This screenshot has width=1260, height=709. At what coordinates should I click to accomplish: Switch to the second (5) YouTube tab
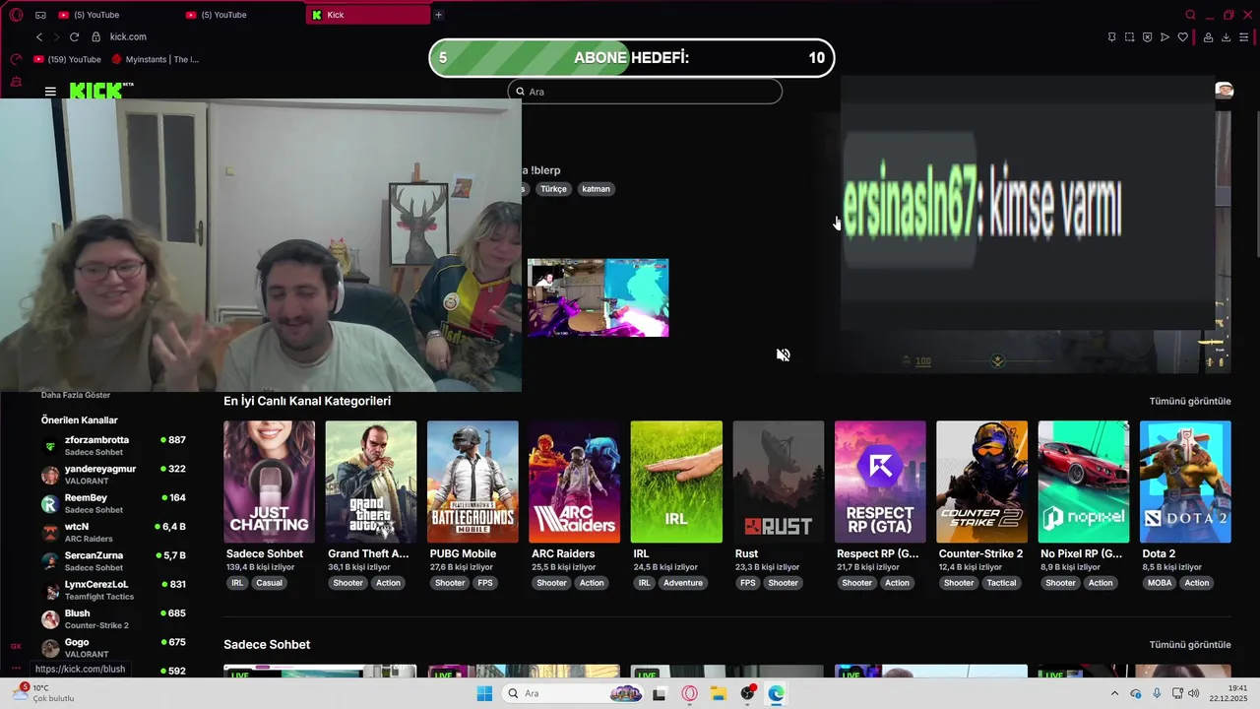[244, 15]
